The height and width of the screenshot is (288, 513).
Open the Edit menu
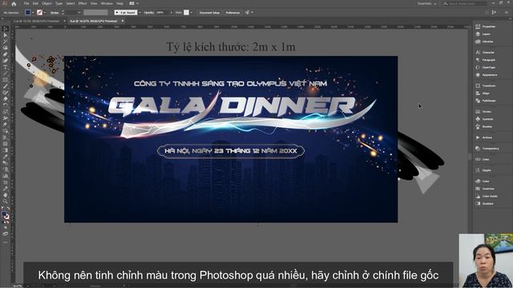click(x=35, y=3)
